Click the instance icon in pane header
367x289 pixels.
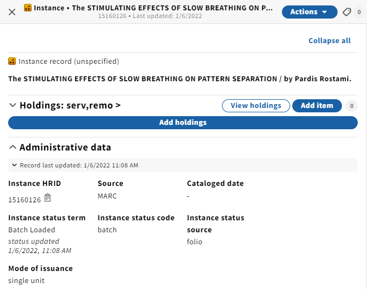point(28,8)
